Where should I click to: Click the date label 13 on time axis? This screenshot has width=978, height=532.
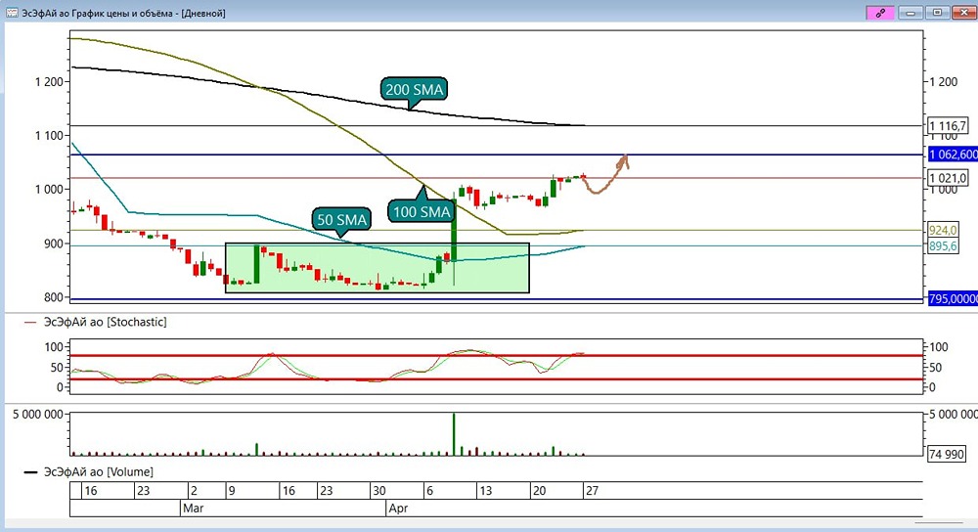coord(485,491)
